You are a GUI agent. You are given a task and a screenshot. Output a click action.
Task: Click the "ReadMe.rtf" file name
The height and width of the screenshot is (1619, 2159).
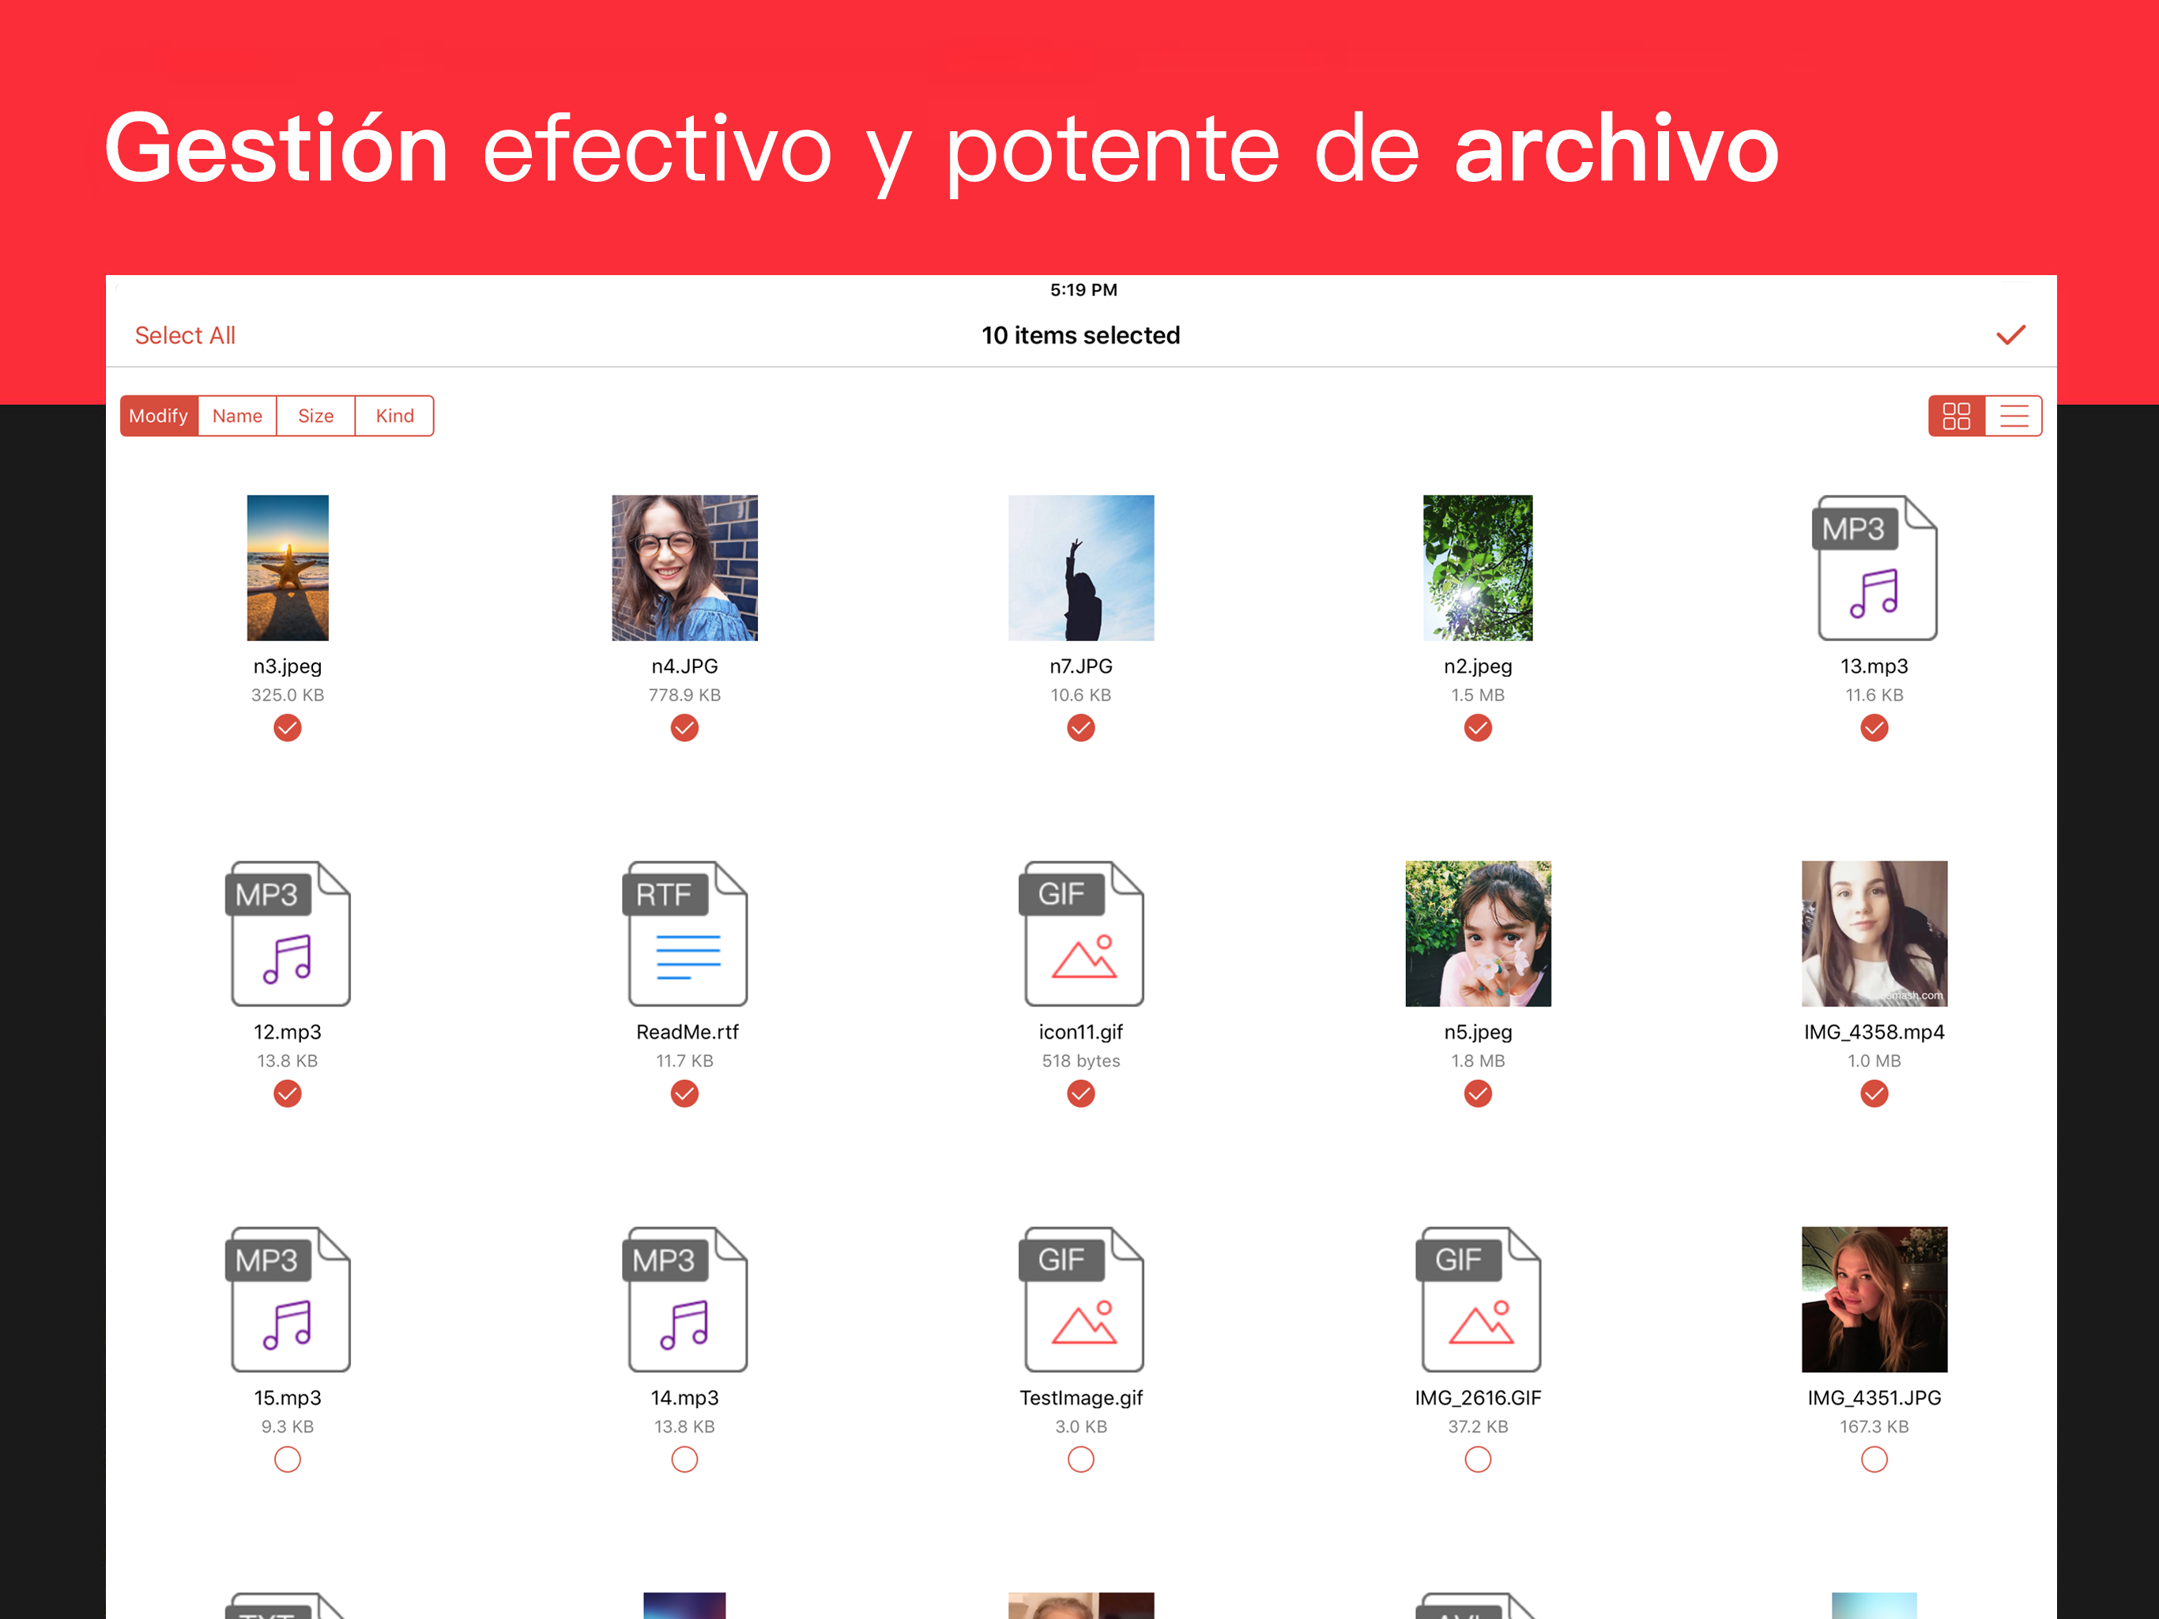click(x=688, y=1032)
